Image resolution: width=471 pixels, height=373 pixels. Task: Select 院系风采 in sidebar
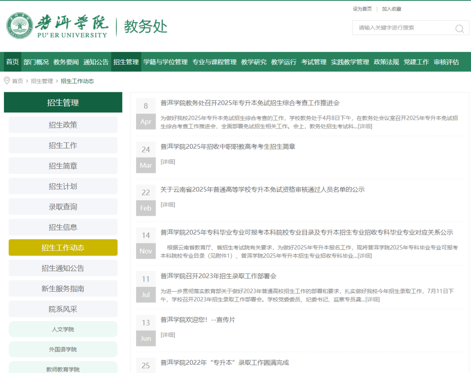click(63, 309)
